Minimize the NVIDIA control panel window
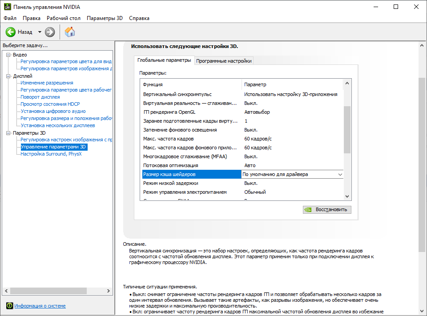The height and width of the screenshot is (316, 427). [x=376, y=7]
